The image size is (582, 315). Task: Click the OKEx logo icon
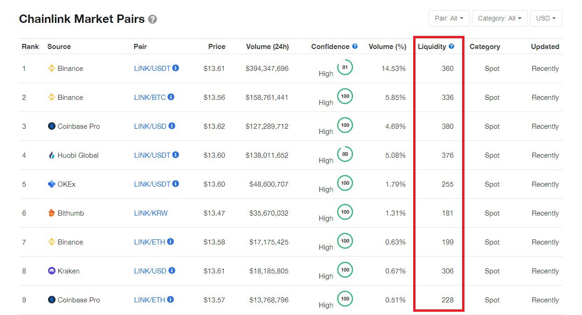(52, 184)
